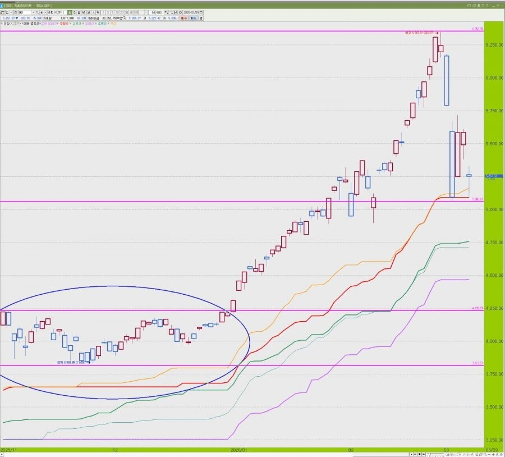Choose the 10 interval preset button
The height and width of the screenshot is (457, 505).
[117, 12]
